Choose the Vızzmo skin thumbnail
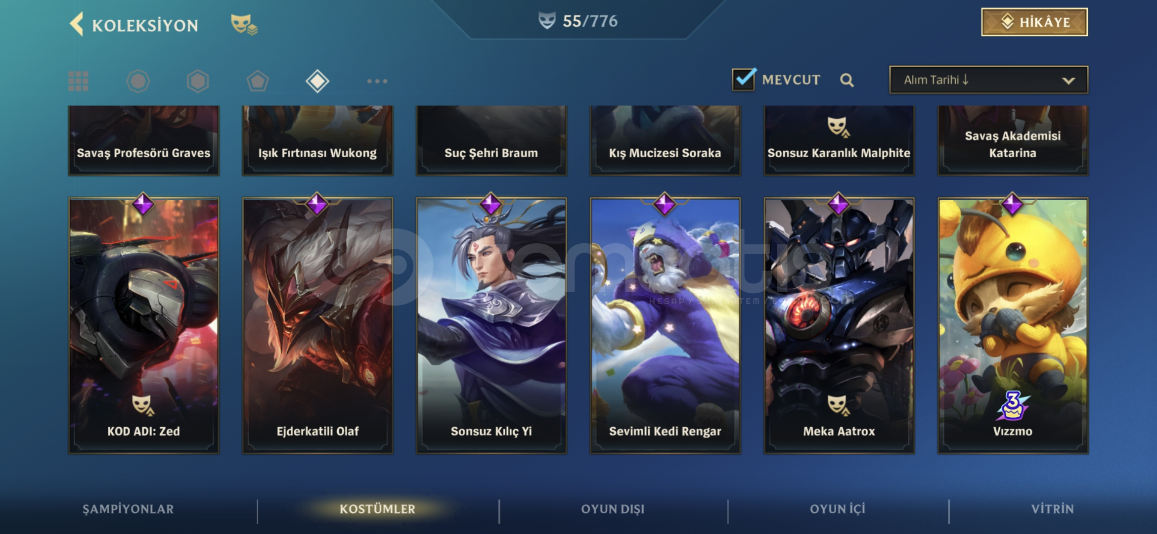This screenshot has height=534, width=1157. [x=1013, y=325]
